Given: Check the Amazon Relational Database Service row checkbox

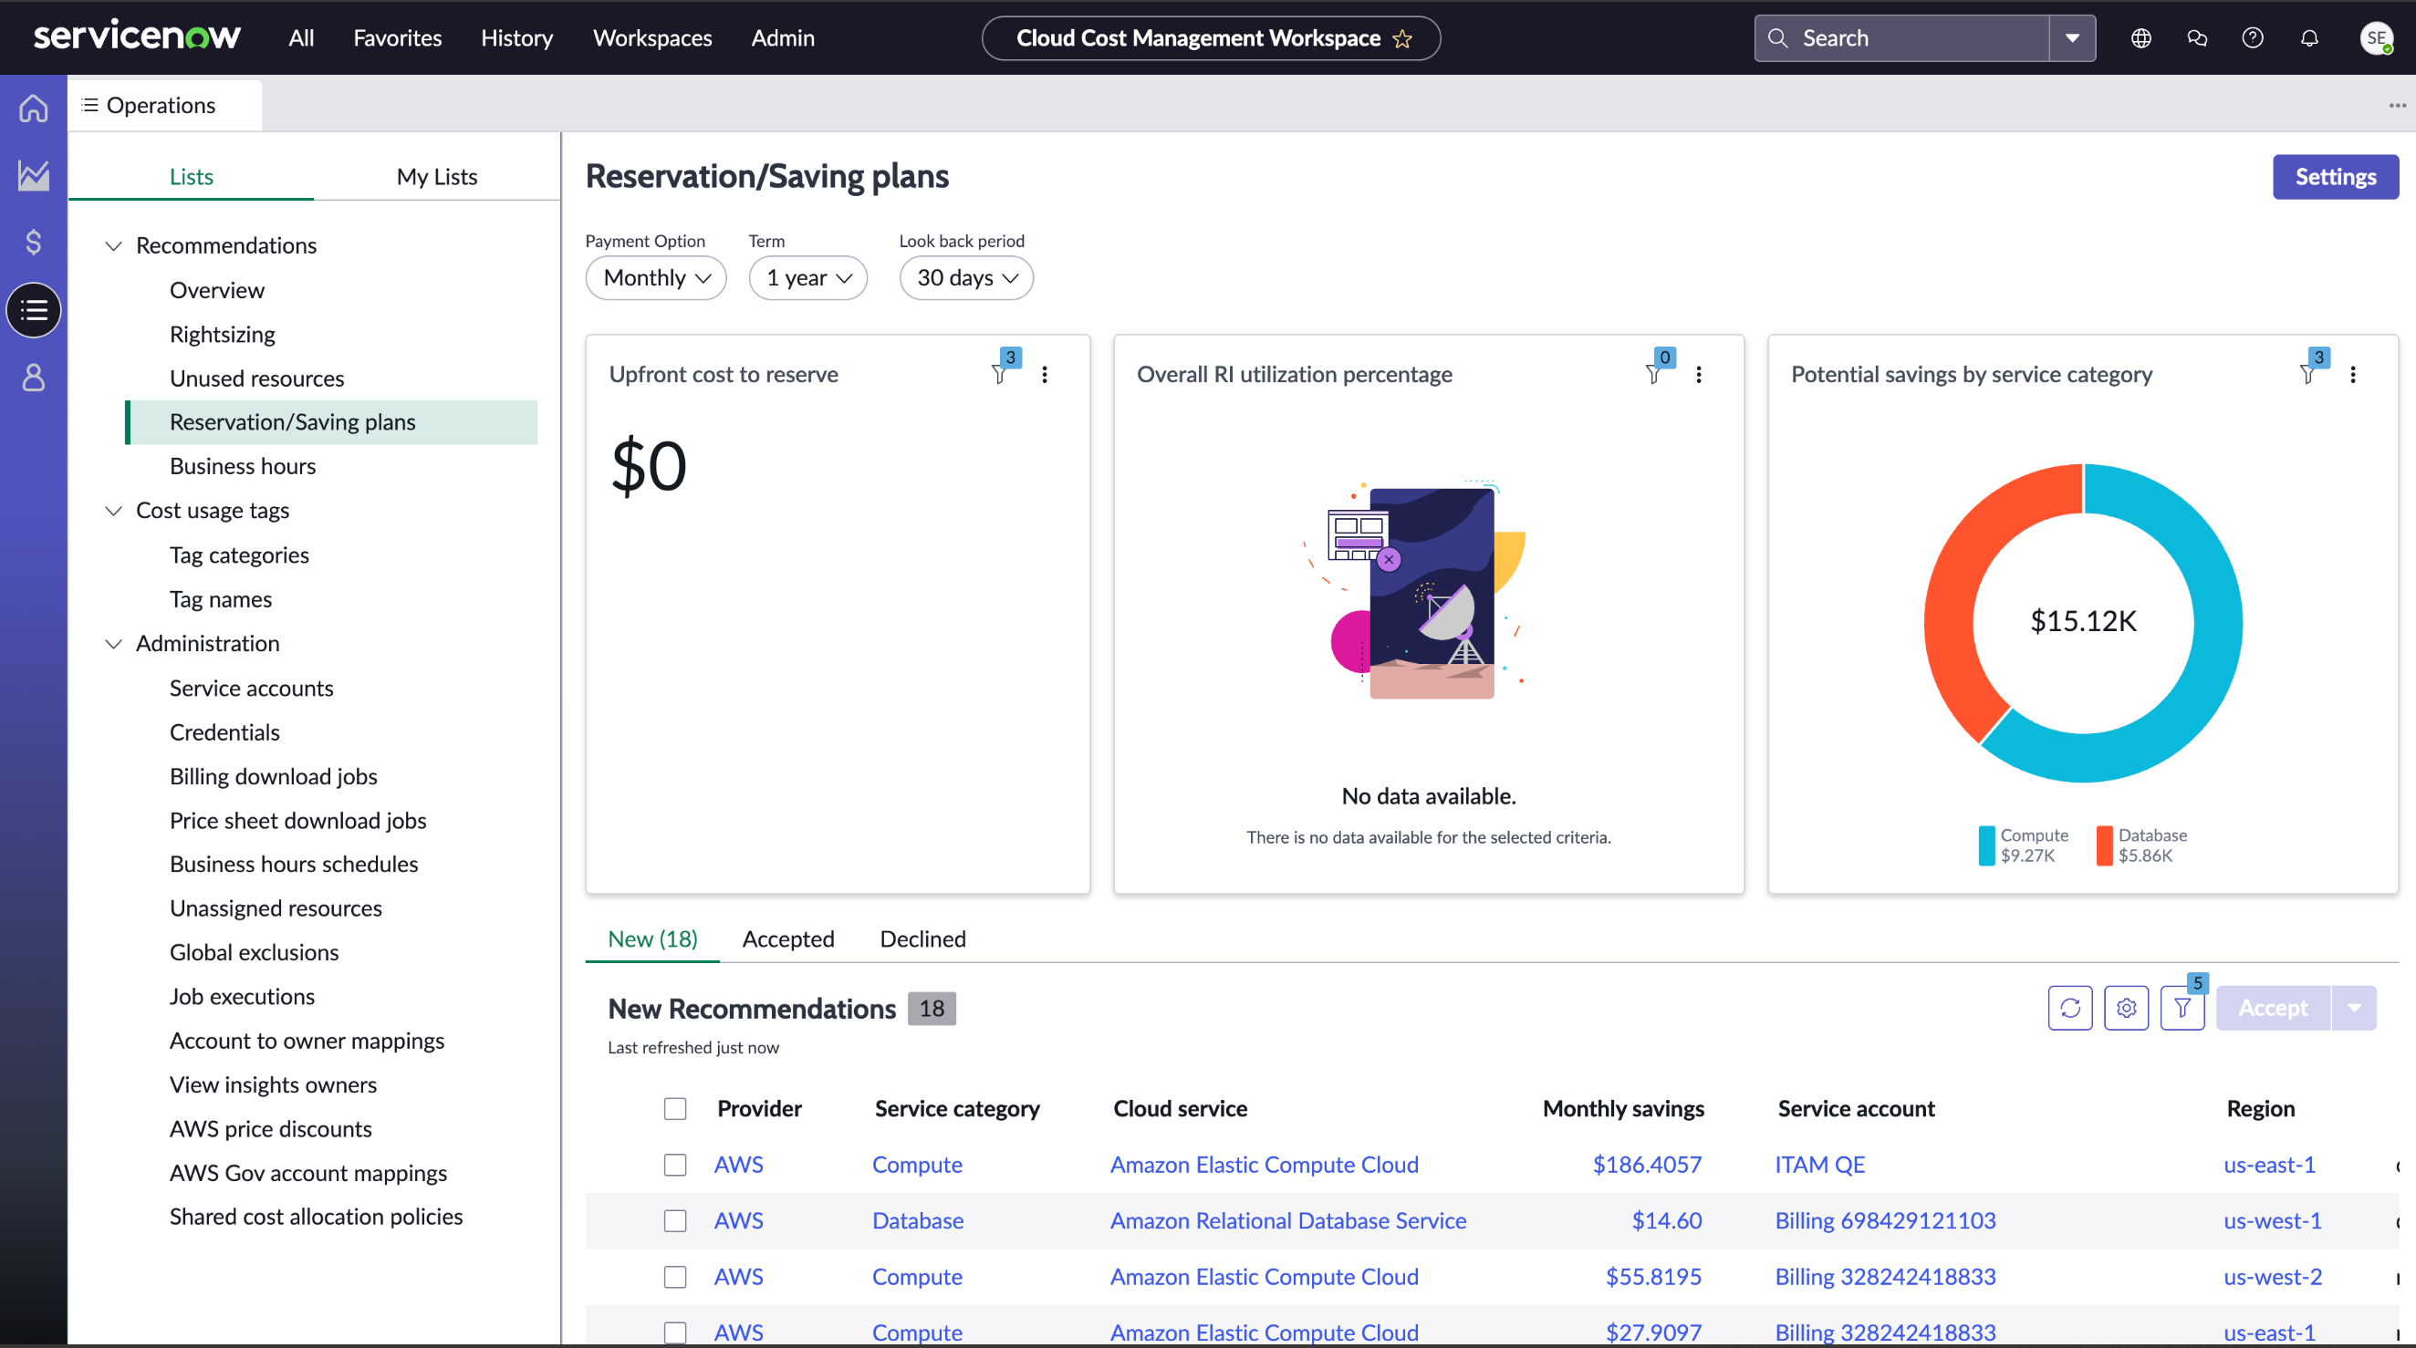Looking at the screenshot, I should [x=675, y=1221].
